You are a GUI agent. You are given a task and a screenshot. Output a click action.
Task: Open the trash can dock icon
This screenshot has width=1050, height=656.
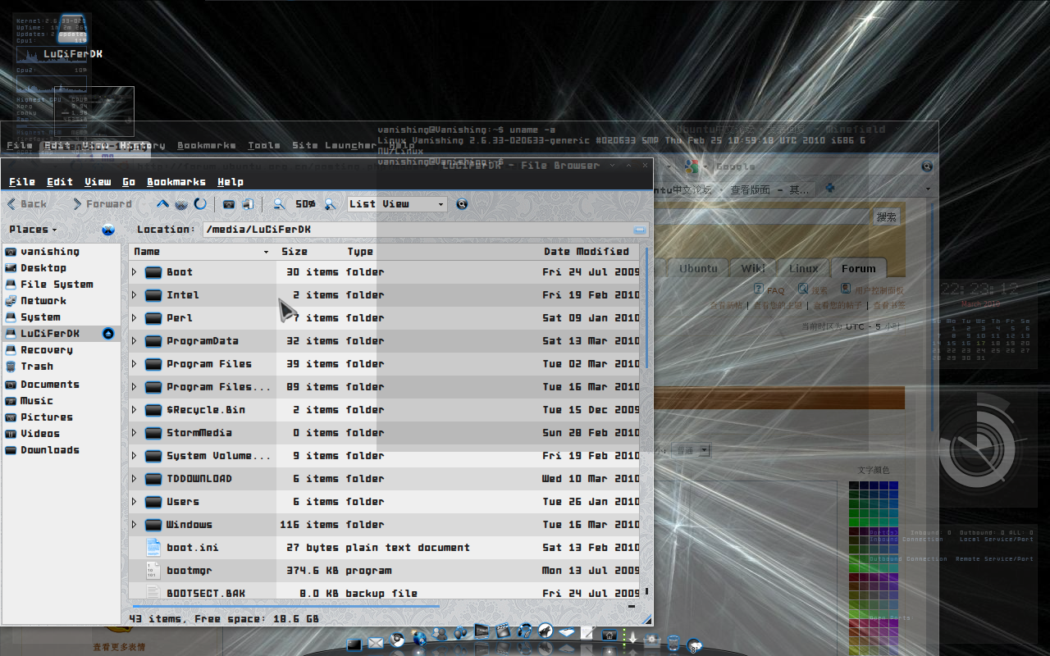pos(673,643)
